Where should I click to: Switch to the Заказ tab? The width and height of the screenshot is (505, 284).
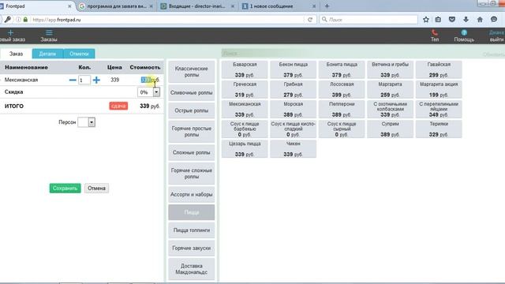click(x=16, y=54)
